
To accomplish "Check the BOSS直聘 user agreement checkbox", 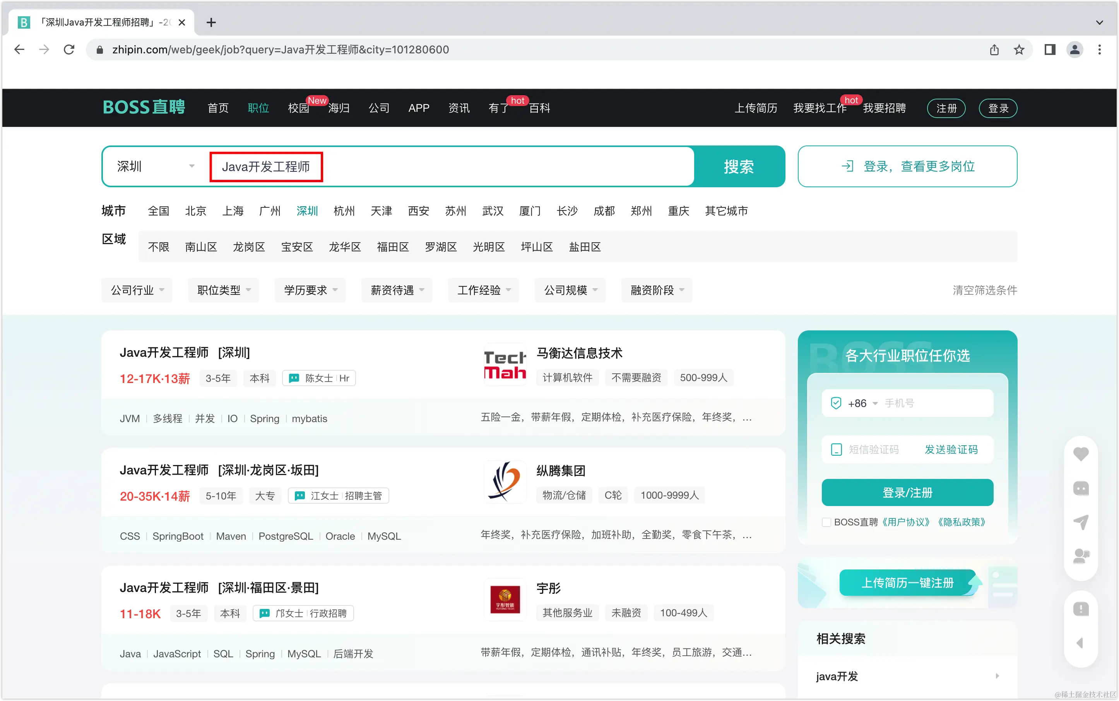I will [x=826, y=522].
